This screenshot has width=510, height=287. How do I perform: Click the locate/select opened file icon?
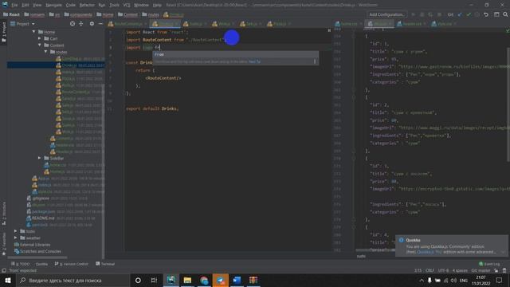pos(73,24)
